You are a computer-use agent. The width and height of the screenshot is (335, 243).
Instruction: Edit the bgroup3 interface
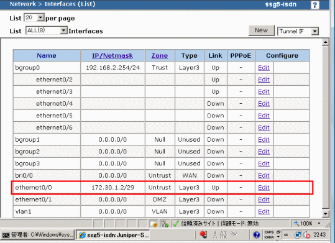[264, 163]
